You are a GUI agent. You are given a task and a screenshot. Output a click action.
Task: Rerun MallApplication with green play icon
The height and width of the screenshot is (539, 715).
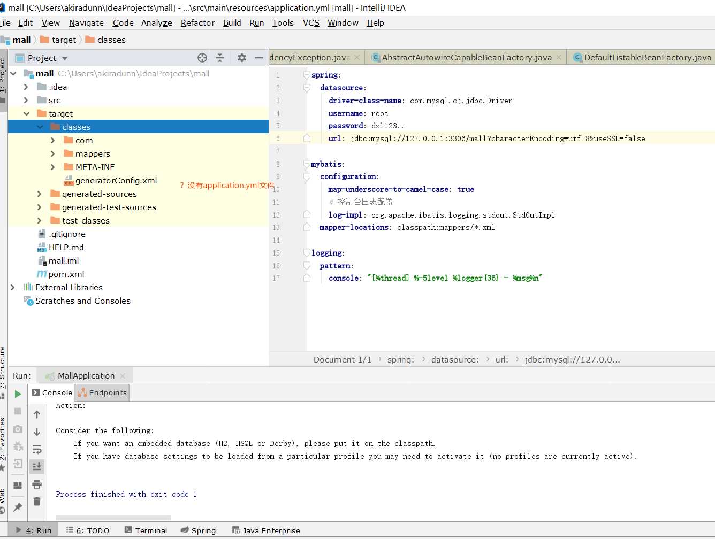click(18, 394)
